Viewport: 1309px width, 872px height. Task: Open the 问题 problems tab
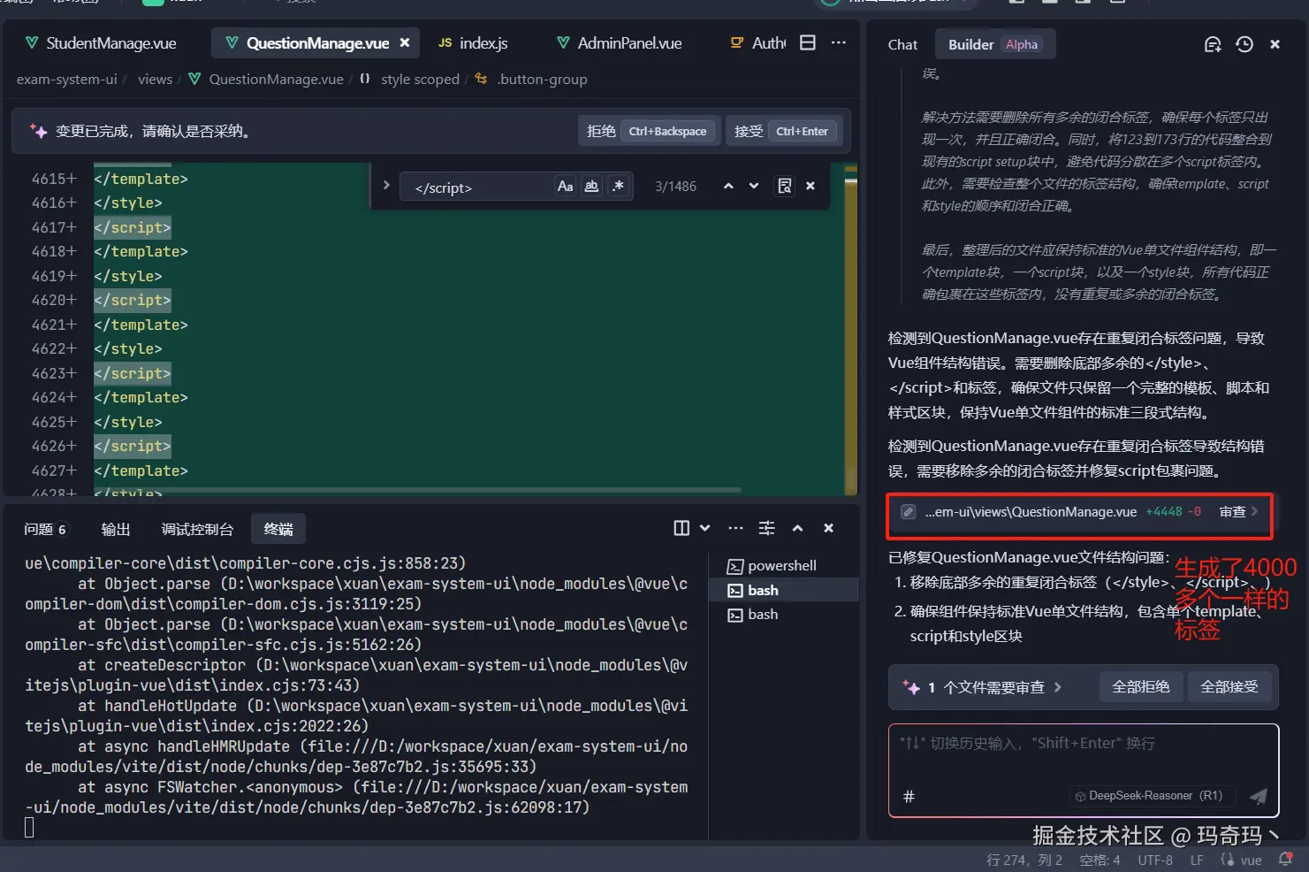pyautogui.click(x=45, y=529)
